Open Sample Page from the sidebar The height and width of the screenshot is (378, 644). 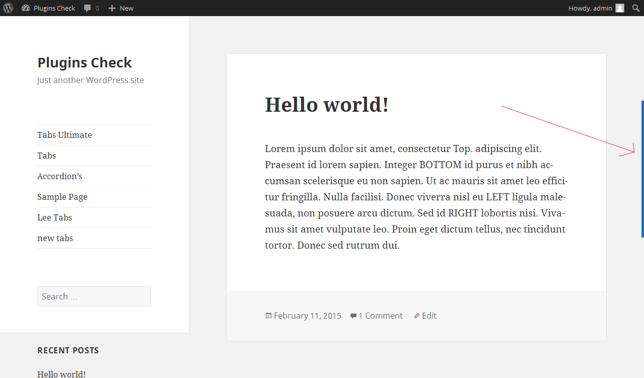[x=62, y=197]
